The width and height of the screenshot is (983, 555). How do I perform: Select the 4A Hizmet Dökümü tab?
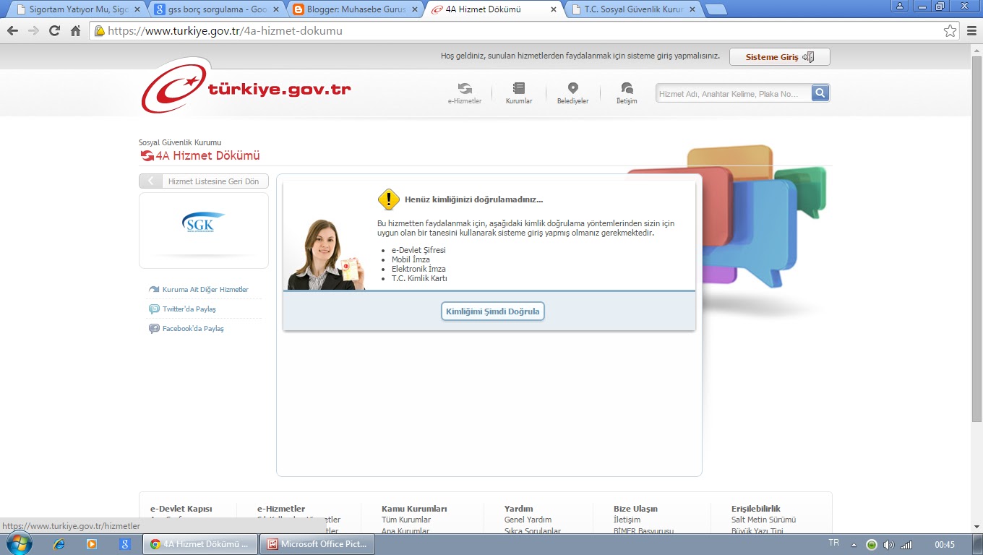click(493, 9)
